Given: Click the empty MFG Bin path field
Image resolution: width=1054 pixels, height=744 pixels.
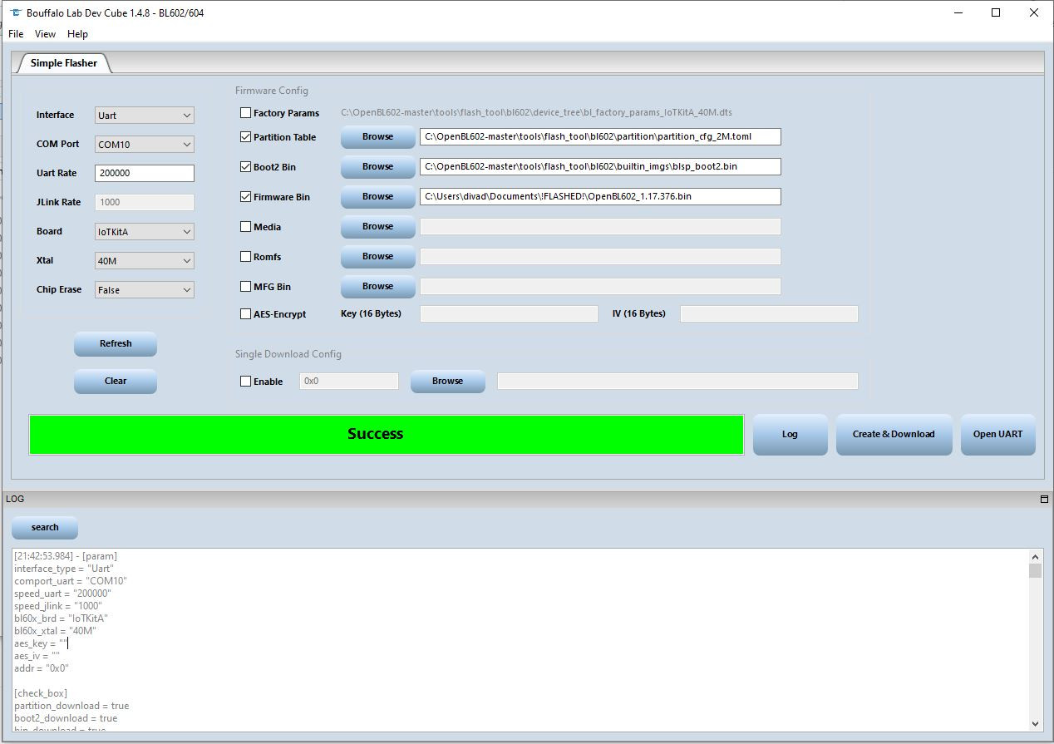Looking at the screenshot, I should [x=600, y=286].
